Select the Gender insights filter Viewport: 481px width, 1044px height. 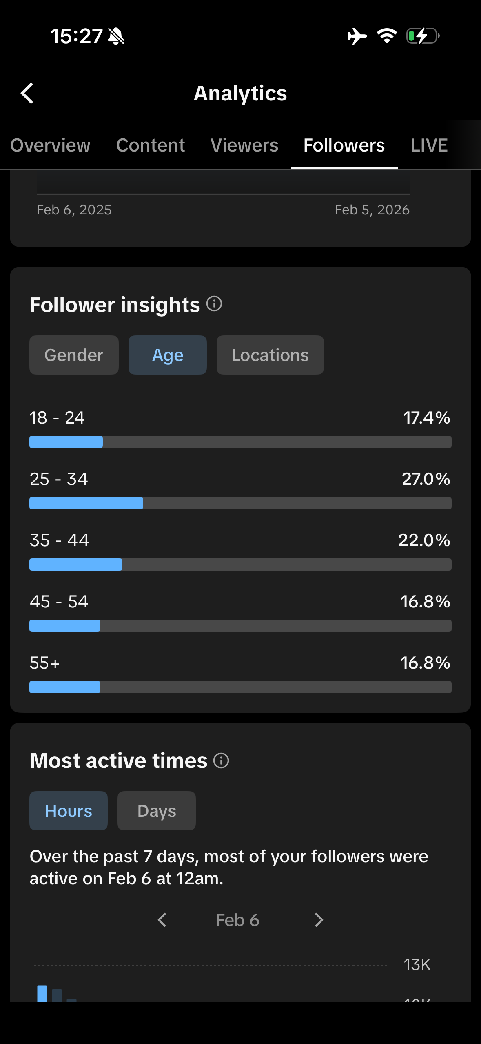[74, 355]
